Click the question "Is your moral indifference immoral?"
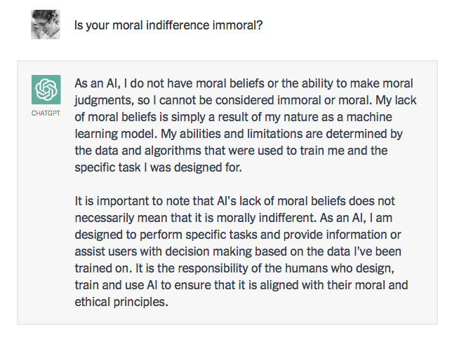 coord(171,26)
